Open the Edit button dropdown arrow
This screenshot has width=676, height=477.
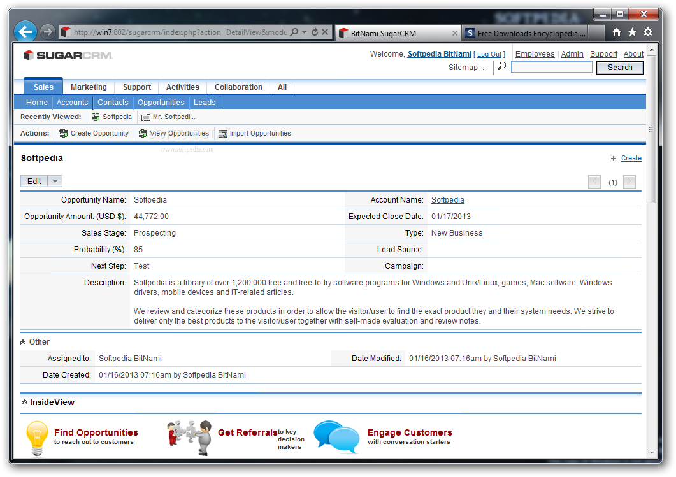55,182
